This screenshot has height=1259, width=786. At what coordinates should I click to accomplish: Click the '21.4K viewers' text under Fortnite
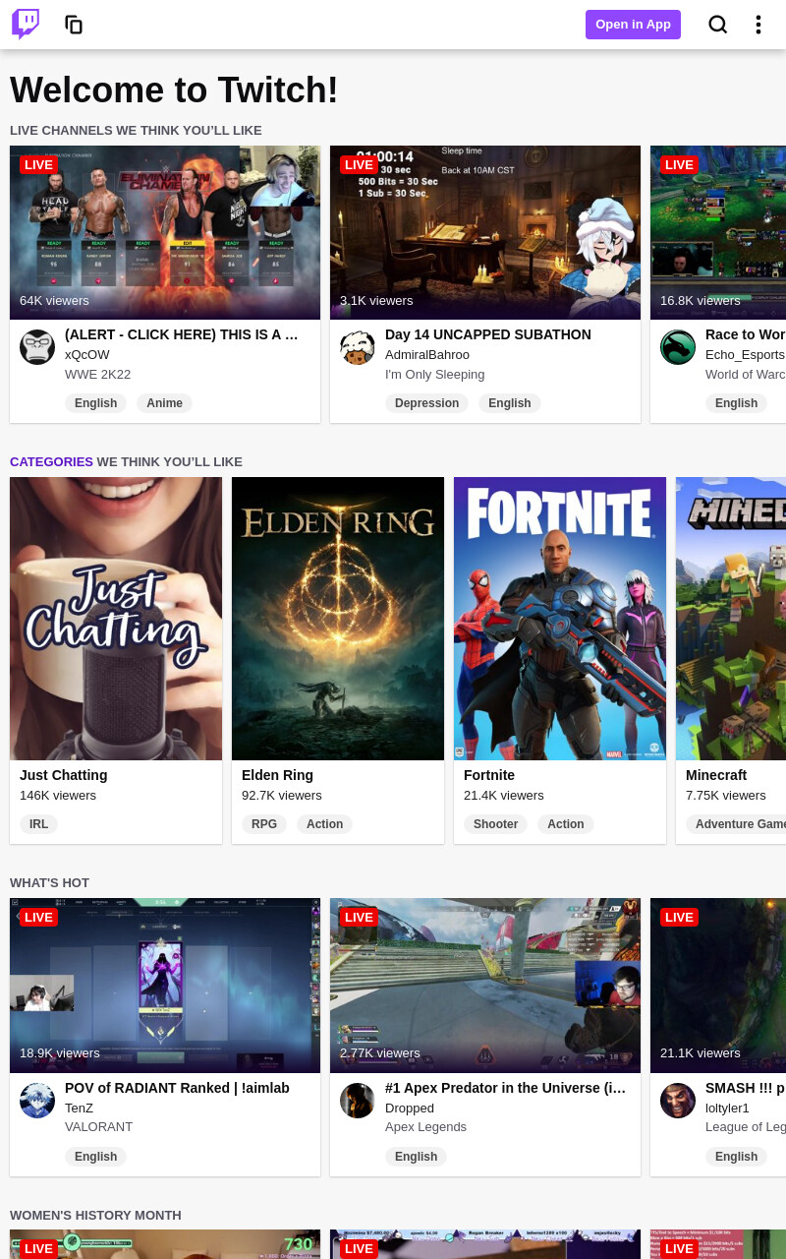(504, 795)
